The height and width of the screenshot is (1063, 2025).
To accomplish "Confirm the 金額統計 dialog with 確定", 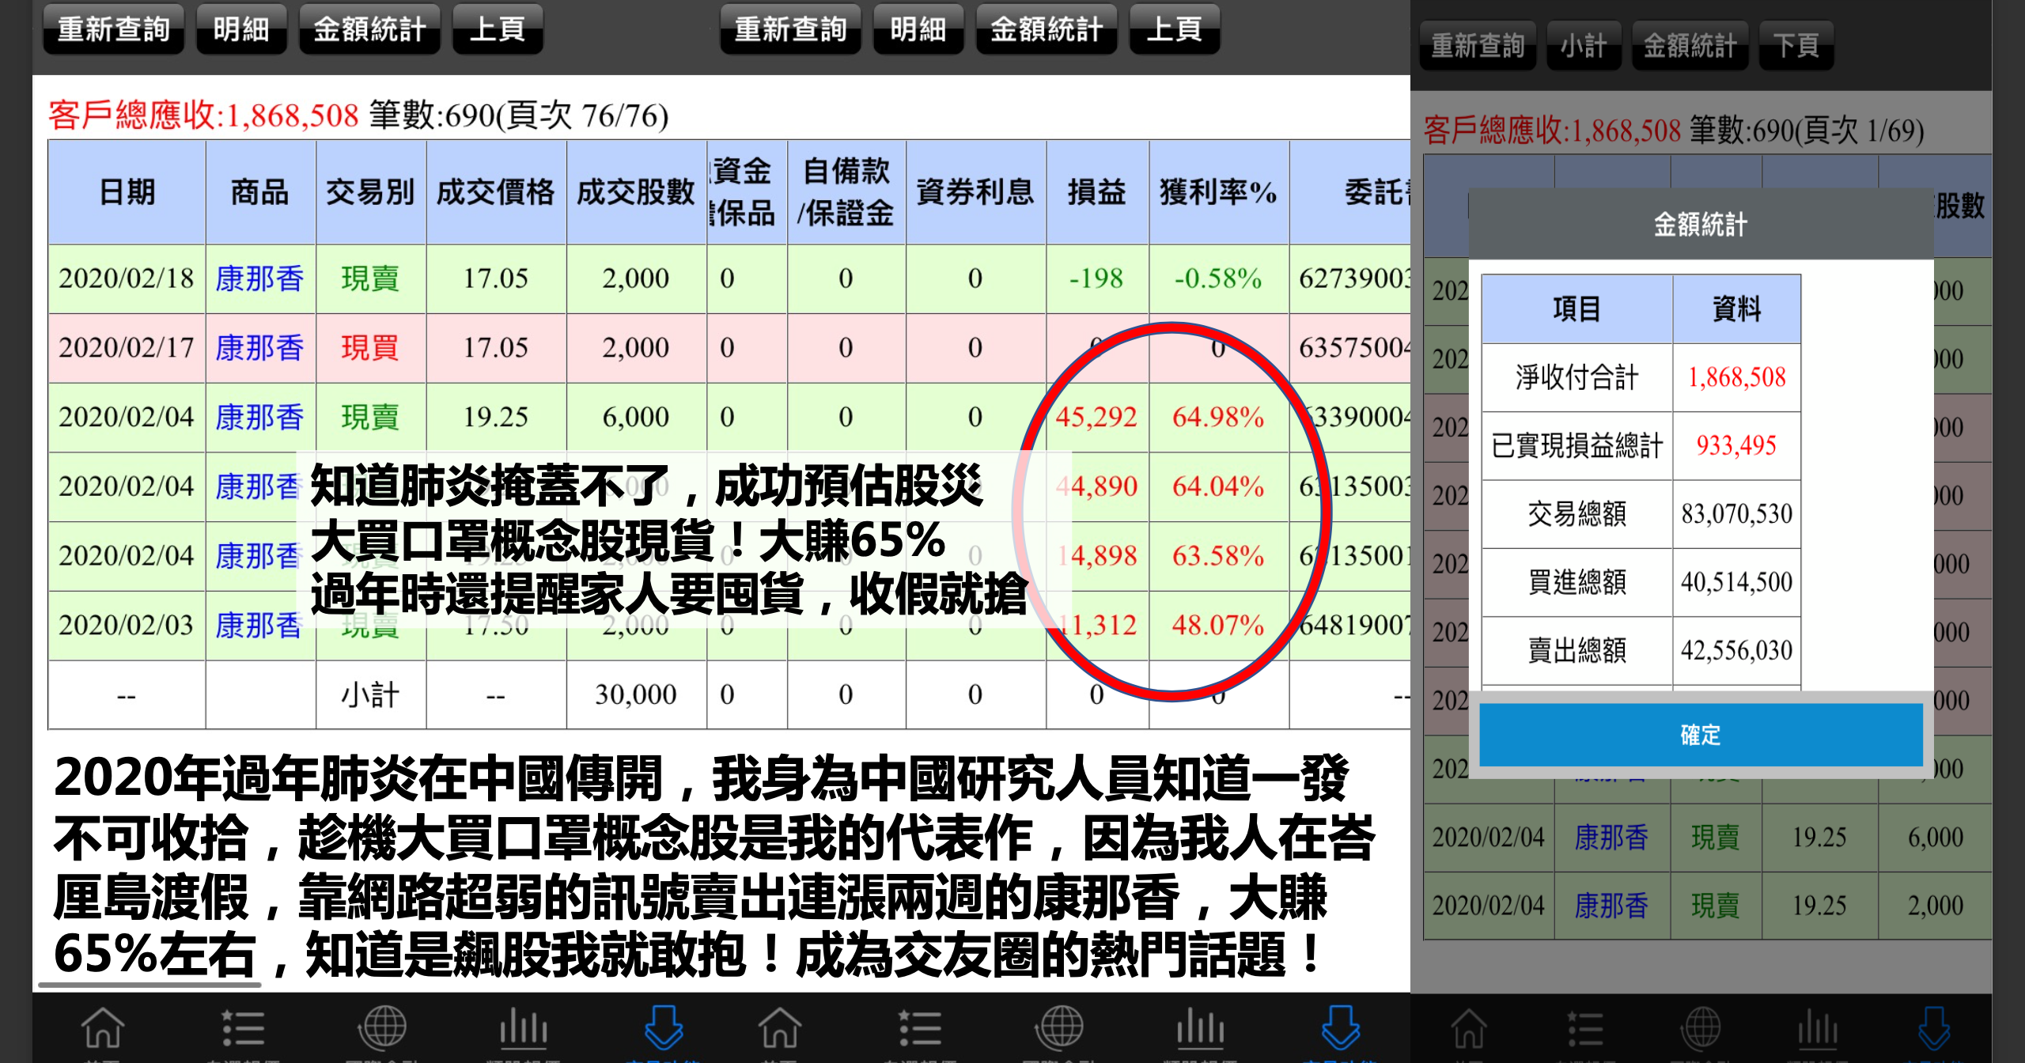I will pos(1701,735).
